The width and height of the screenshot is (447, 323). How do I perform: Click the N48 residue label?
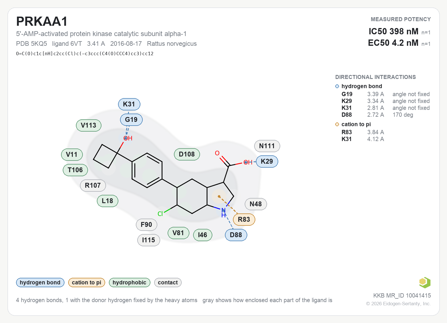point(256,204)
